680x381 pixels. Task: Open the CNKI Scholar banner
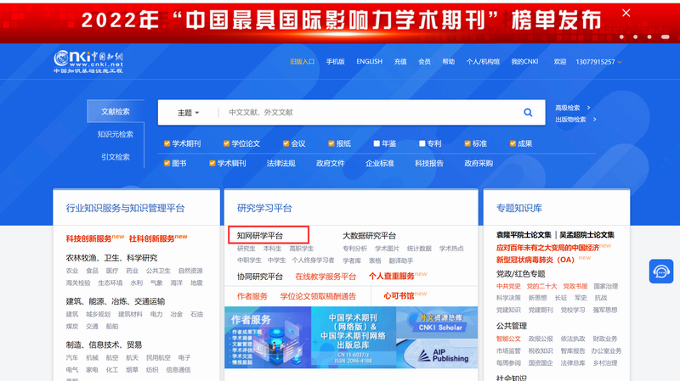pos(437,322)
